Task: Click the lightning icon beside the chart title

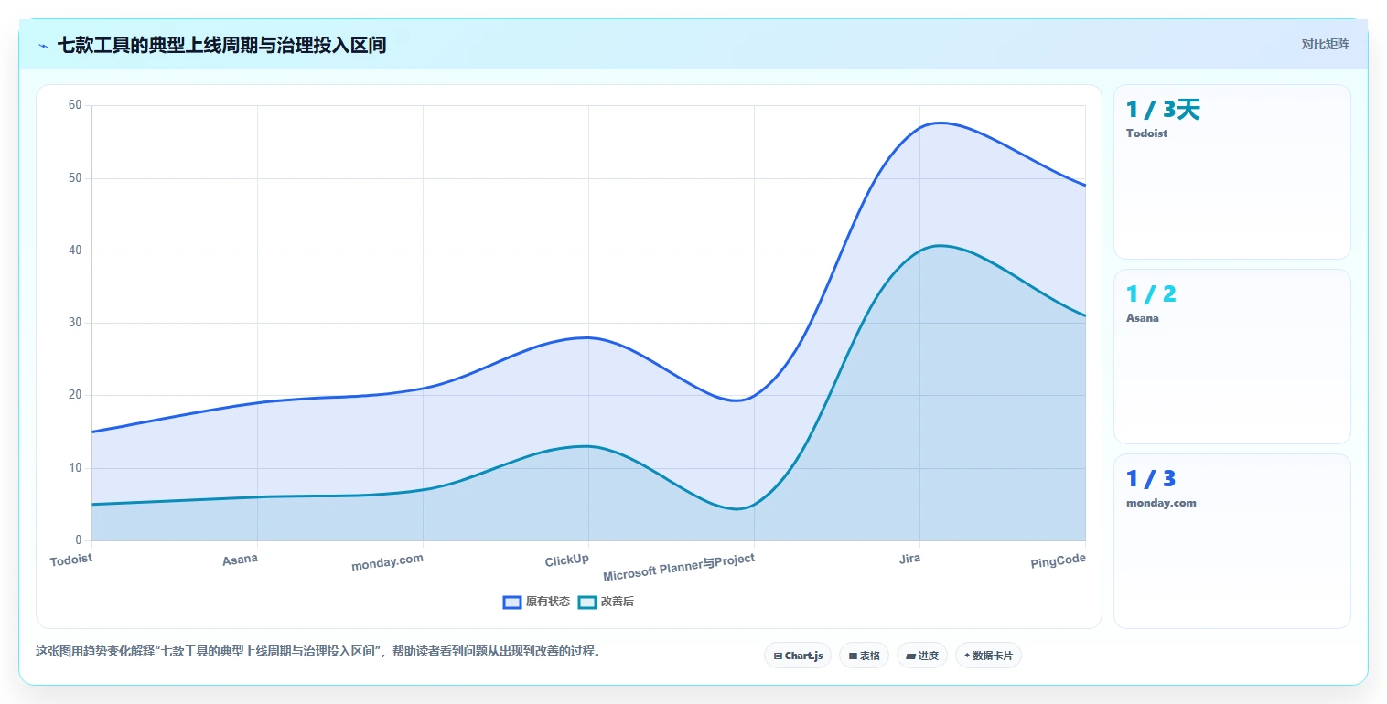Action: coord(43,46)
